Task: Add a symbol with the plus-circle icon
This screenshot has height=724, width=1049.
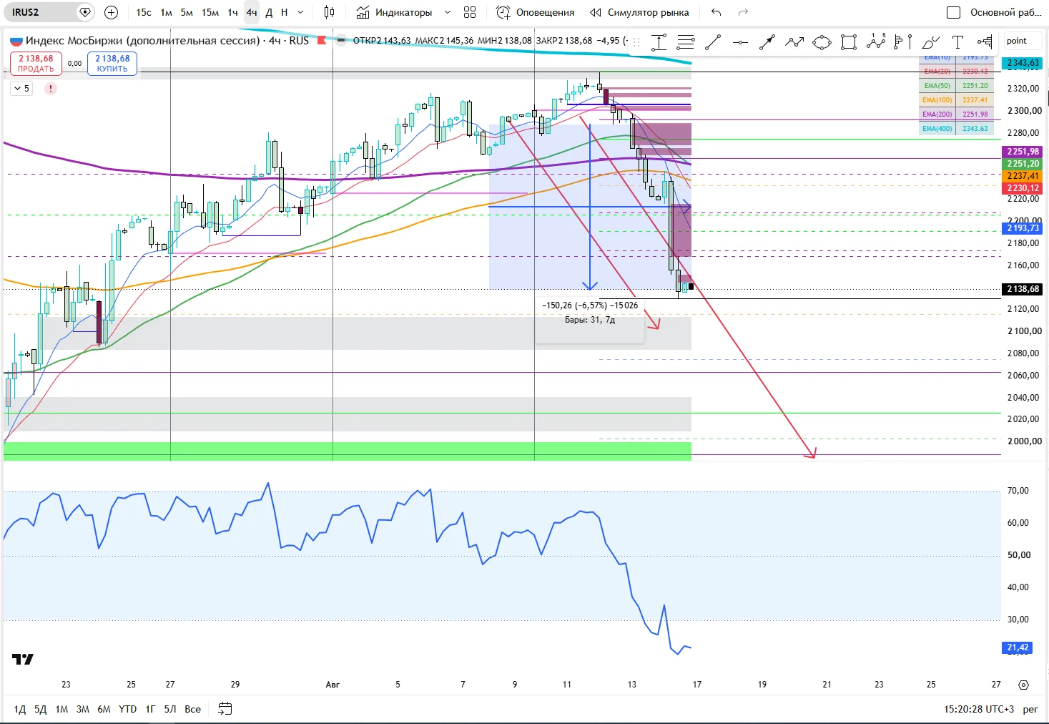Action: point(111,12)
